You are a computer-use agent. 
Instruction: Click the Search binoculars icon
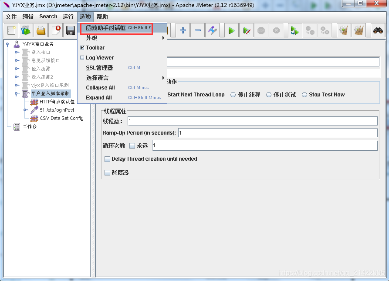coord(378,30)
